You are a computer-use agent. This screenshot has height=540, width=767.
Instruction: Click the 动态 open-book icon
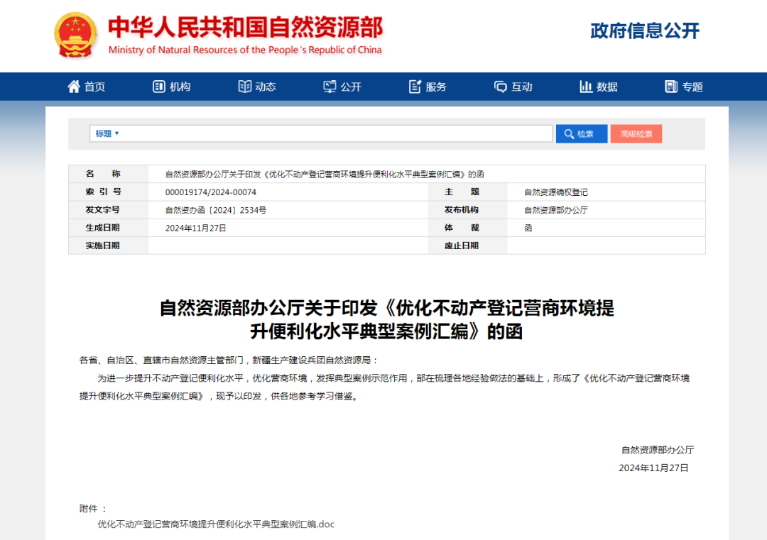click(245, 87)
